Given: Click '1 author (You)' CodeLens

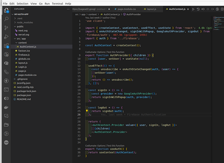Looking at the screenshot, I should coord(108,18).
